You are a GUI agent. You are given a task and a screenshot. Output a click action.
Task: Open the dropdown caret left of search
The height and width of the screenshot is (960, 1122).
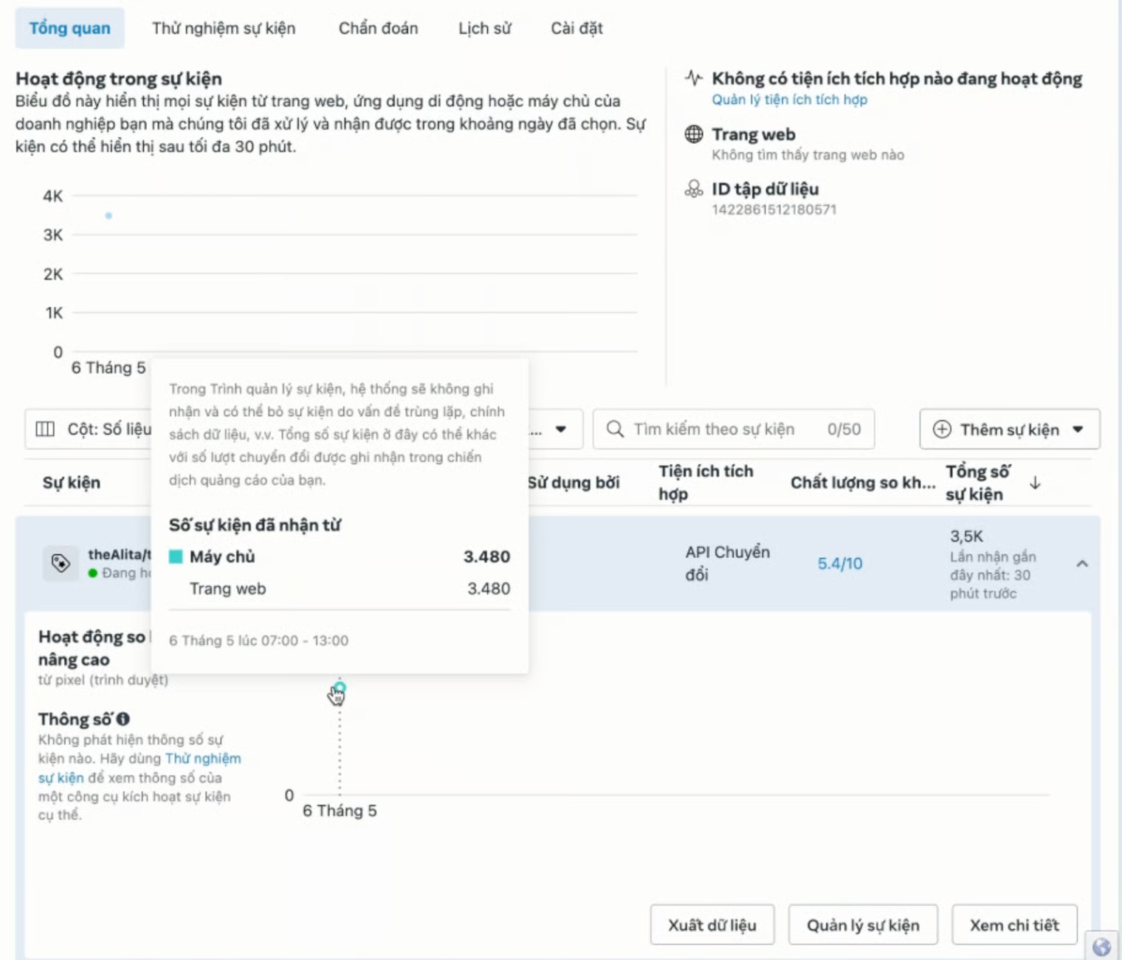[x=561, y=429]
